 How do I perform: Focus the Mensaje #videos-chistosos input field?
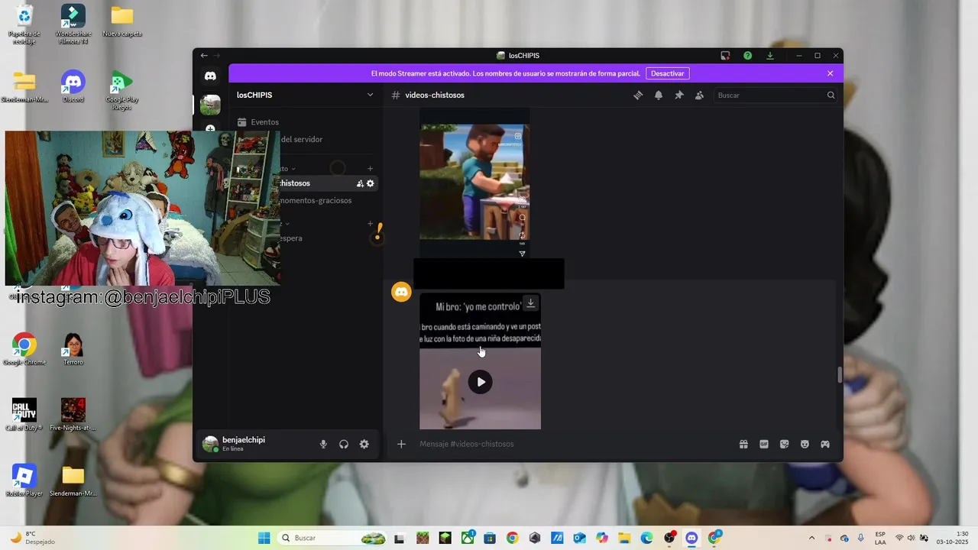pyautogui.click(x=573, y=444)
